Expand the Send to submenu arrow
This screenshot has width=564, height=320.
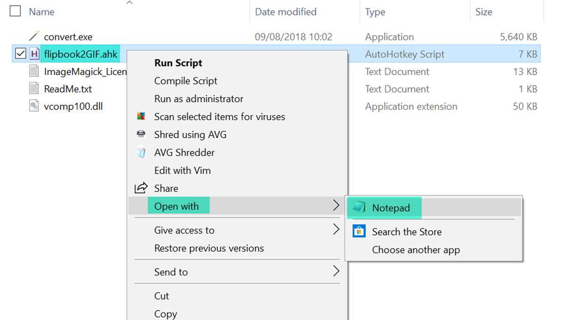tap(336, 272)
